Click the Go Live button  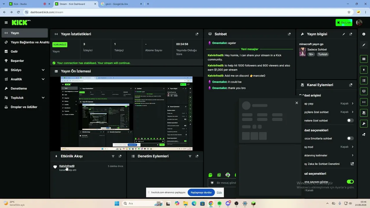pos(344,23)
